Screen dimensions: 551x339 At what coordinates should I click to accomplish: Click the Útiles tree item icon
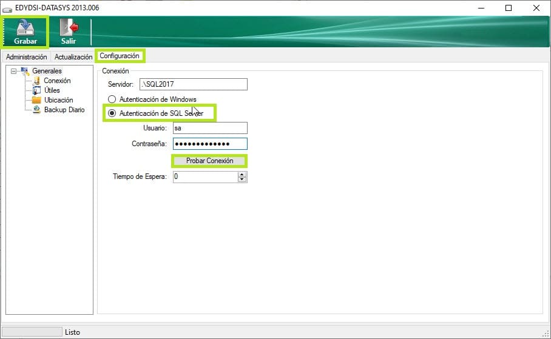[37, 90]
